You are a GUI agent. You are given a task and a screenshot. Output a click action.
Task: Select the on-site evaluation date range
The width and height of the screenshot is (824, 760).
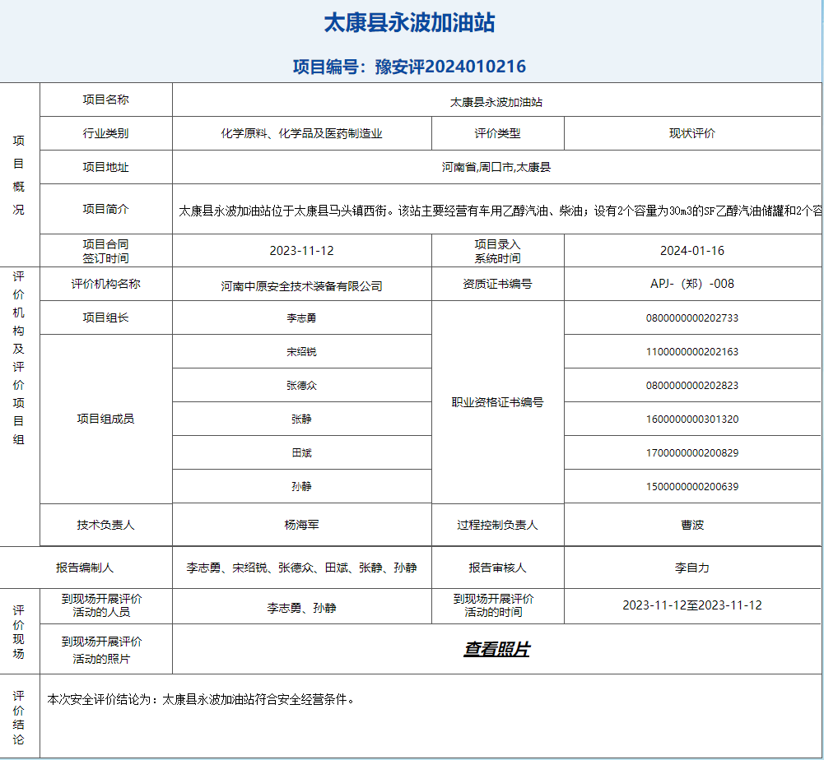click(x=691, y=605)
